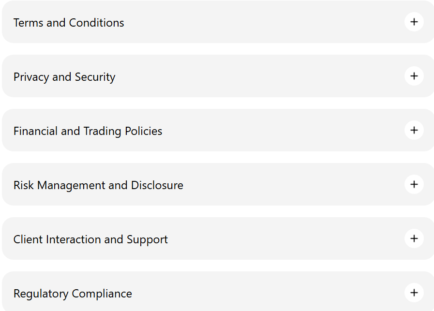
Task: Click the empty middle of Regulatory Compliance row
Action: (266, 294)
